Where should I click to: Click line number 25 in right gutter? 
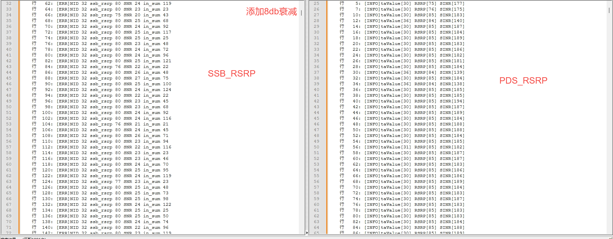pyautogui.click(x=316, y=4)
